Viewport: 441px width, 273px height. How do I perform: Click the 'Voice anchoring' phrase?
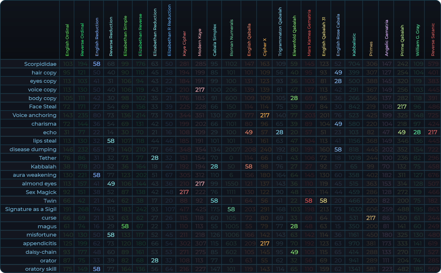tap(34, 115)
